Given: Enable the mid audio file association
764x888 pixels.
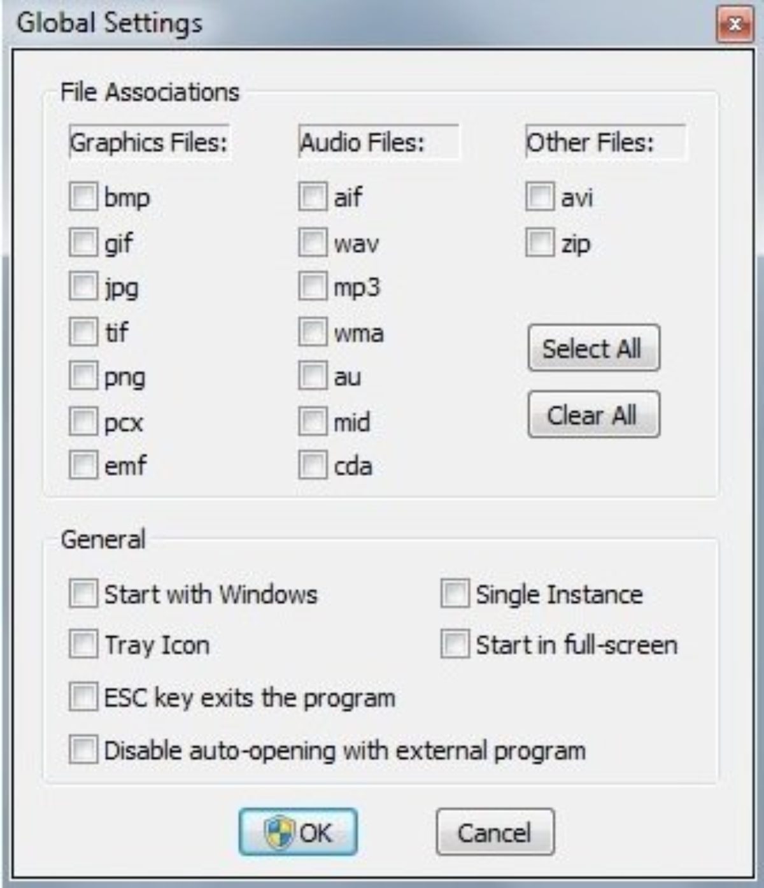Looking at the screenshot, I should pyautogui.click(x=313, y=422).
